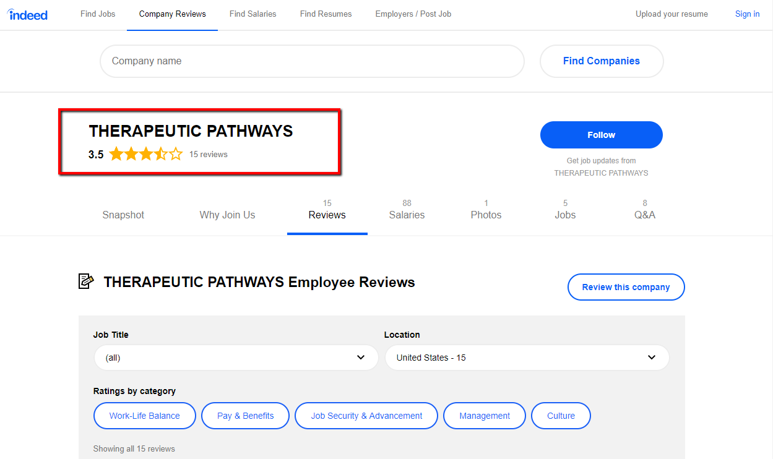Click the THERAPEUTIC PATHWAYS company title
The width and height of the screenshot is (773, 459).
pos(191,131)
